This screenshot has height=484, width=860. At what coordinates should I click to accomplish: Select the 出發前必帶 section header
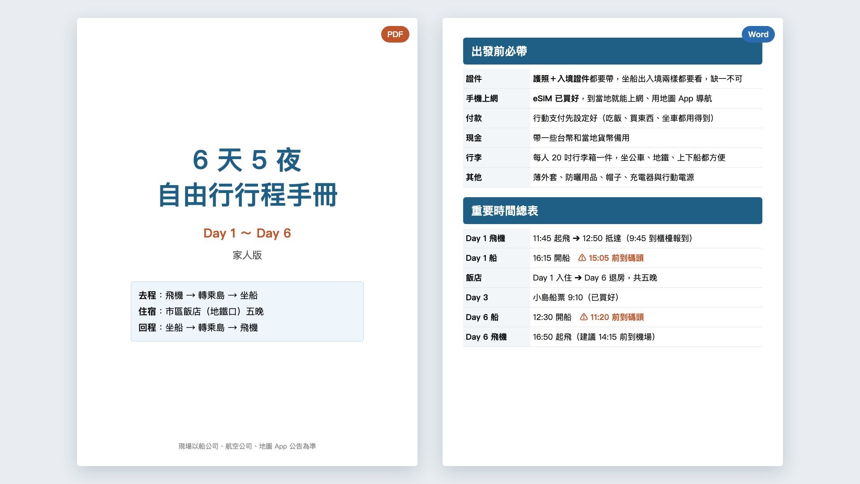coord(612,51)
